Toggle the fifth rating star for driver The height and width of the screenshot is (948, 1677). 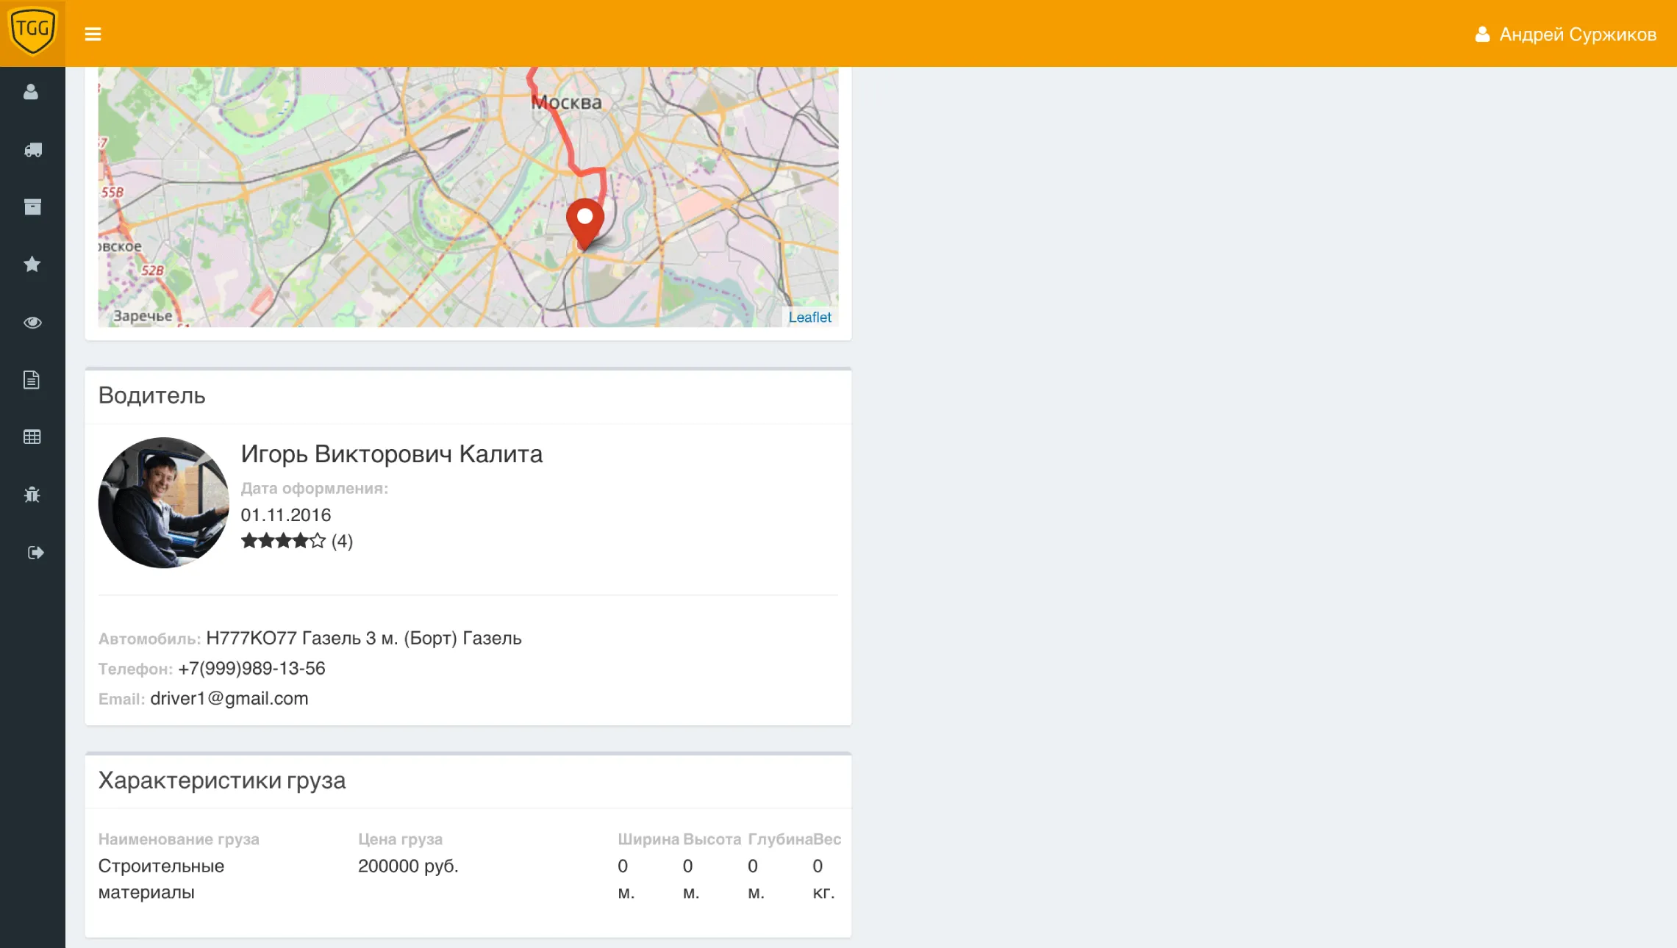click(x=318, y=540)
